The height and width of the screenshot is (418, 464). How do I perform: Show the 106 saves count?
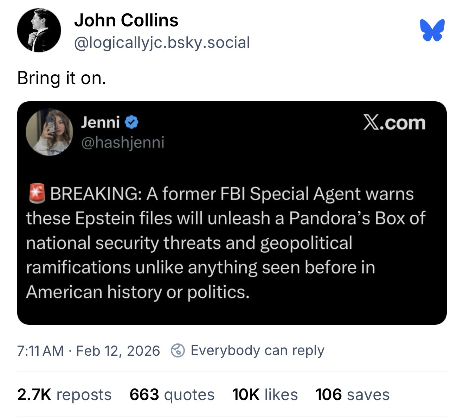pos(352,394)
